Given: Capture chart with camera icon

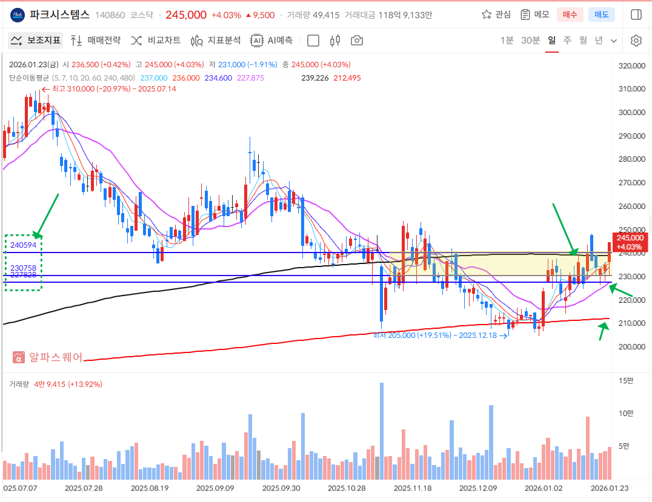Looking at the screenshot, I should (357, 41).
